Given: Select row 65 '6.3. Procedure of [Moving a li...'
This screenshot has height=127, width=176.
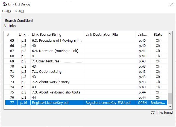Looking at the screenshot, I should click(86, 41).
